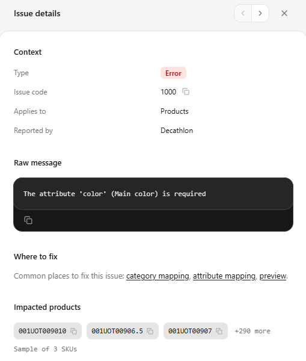Copy SKU 001UOT00907

point(219,331)
